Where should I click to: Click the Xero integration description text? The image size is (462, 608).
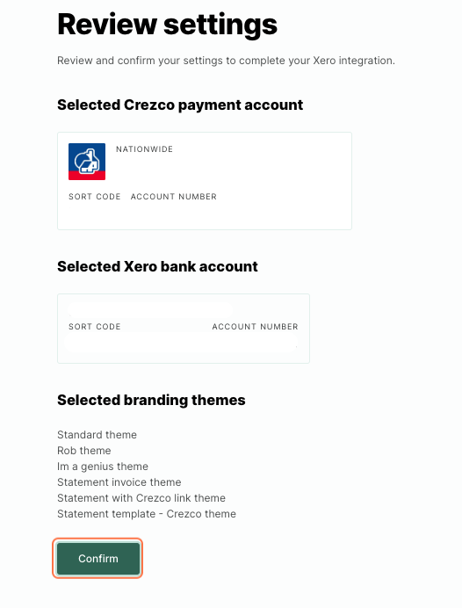[x=226, y=61]
